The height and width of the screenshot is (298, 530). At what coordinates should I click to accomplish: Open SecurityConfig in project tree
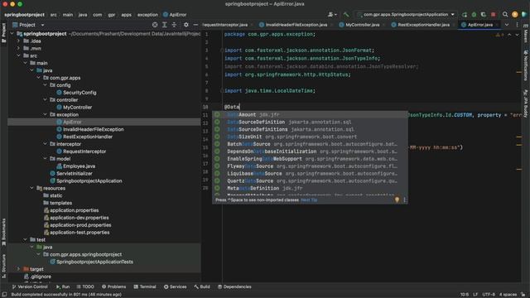point(79,93)
